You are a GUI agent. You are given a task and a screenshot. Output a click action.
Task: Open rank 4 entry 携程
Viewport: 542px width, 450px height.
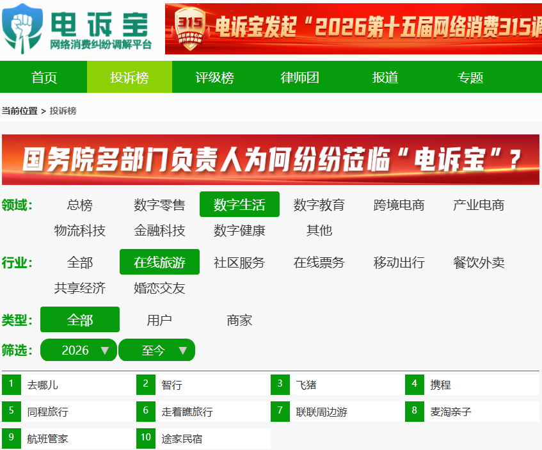point(472,385)
